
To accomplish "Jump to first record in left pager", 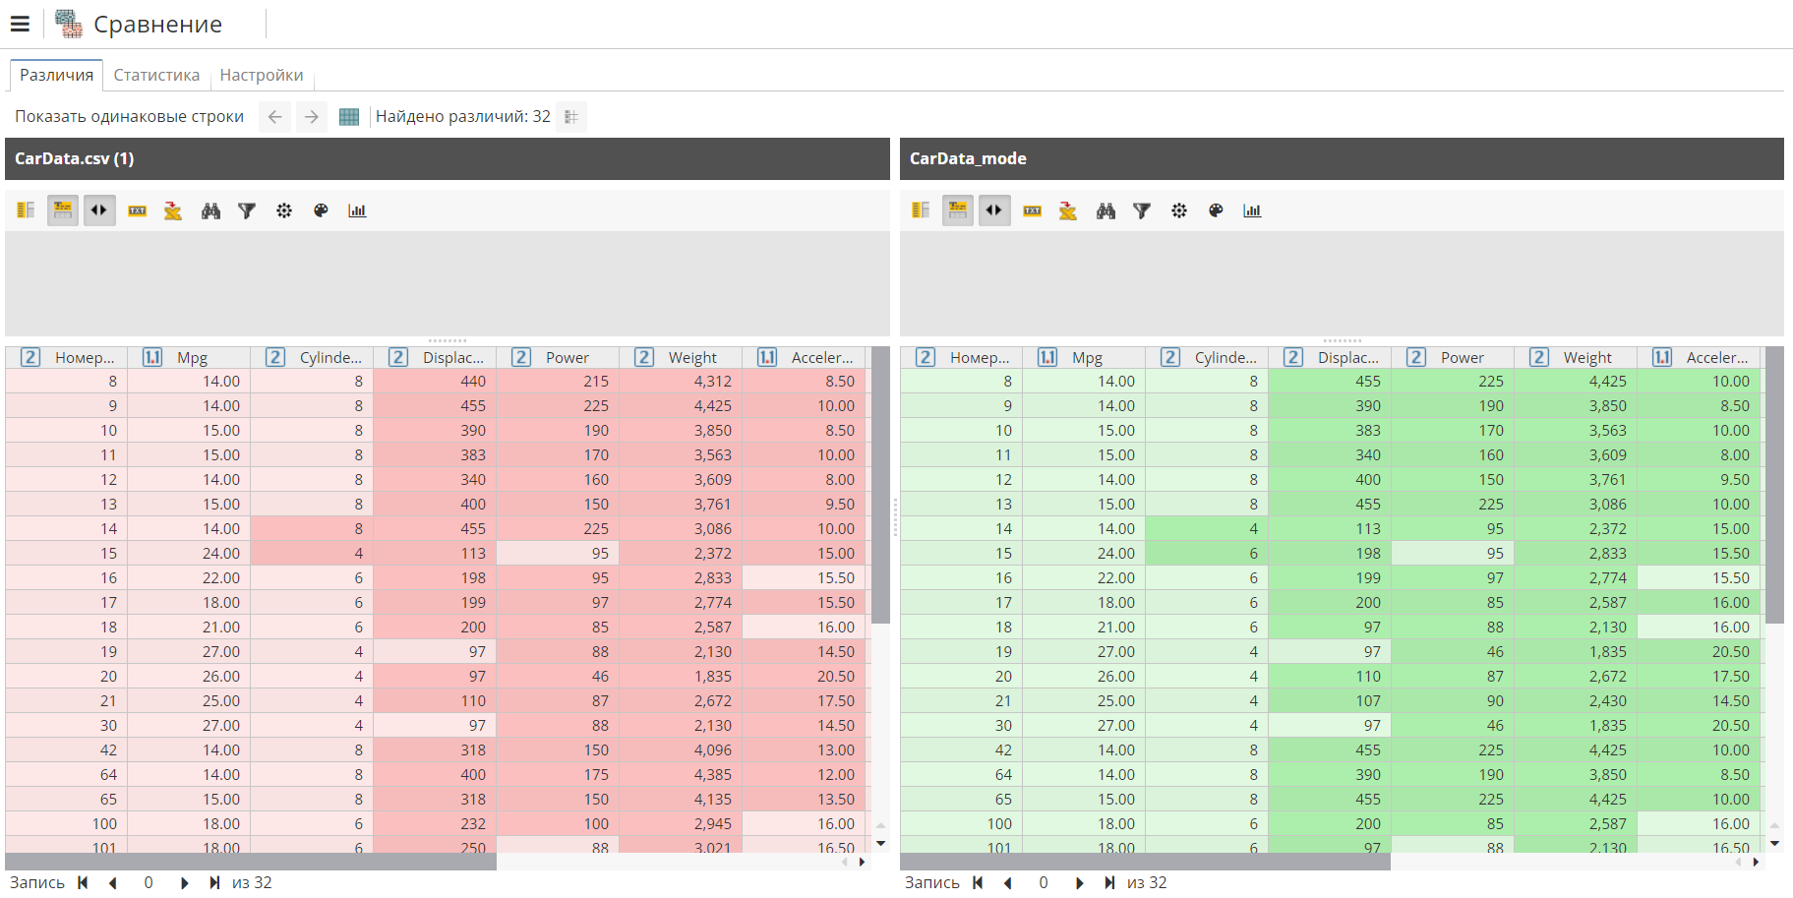I will coord(83,882).
